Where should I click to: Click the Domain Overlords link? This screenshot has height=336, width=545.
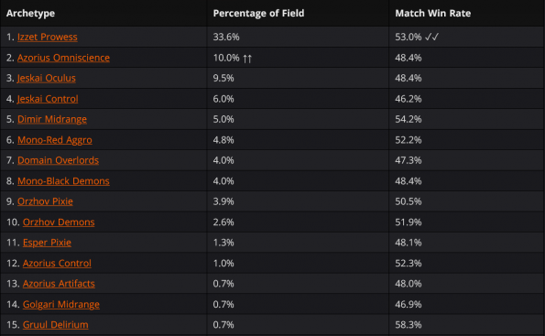(58, 160)
